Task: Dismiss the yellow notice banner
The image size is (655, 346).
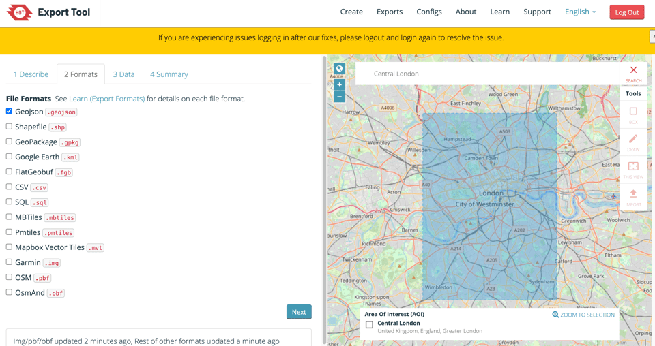Action: (652, 37)
